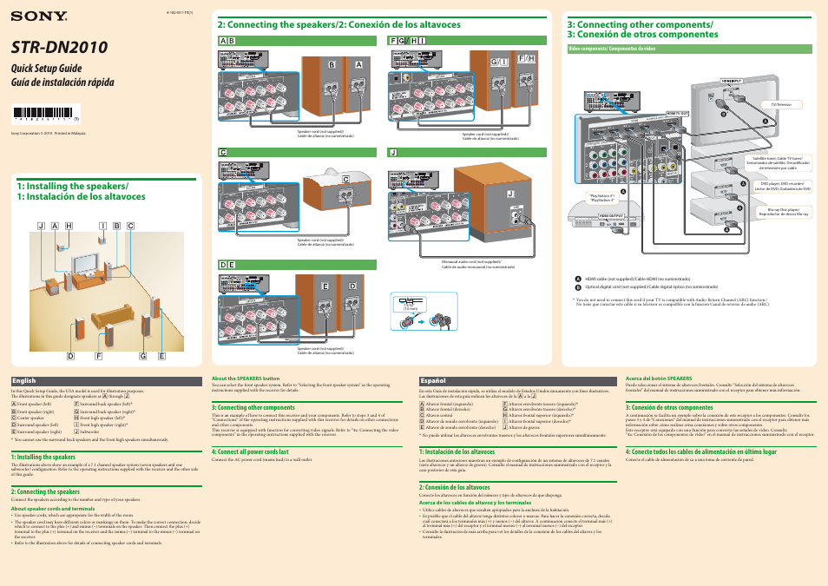Select the STR-DN2010 model title
Screen dimensions: 828x586
[x=59, y=48]
